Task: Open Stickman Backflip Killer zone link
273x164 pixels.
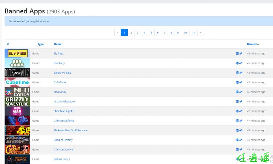Action: [x=71, y=130]
